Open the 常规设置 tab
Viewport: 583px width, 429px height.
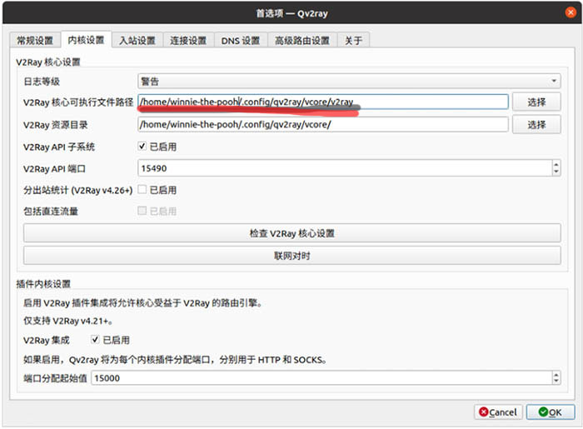(35, 40)
